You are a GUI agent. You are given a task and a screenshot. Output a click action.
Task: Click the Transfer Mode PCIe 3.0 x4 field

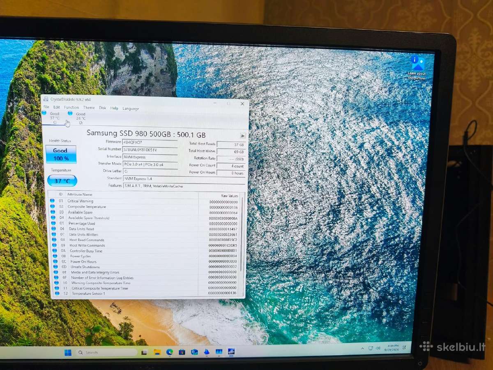pos(150,164)
